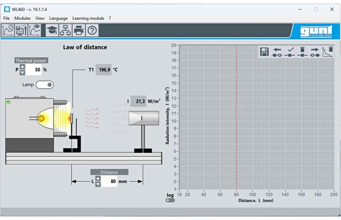The height and width of the screenshot is (220, 341).
Task: Open the network connection icon
Action: pyautogui.click(x=65, y=30)
